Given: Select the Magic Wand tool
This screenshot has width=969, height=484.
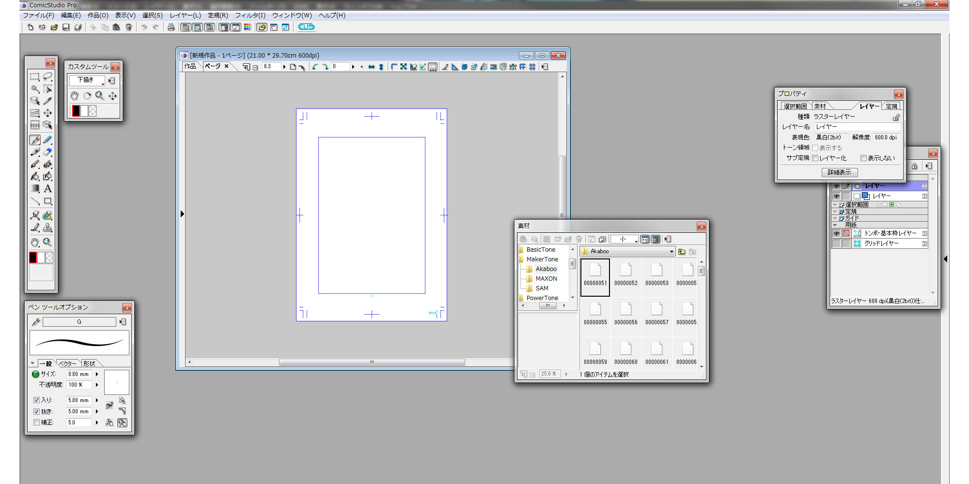Looking at the screenshot, I should 35,89.
